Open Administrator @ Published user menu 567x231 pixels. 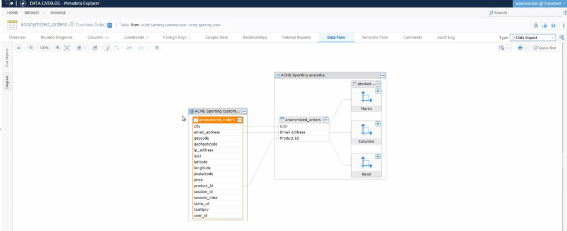click(540, 3)
